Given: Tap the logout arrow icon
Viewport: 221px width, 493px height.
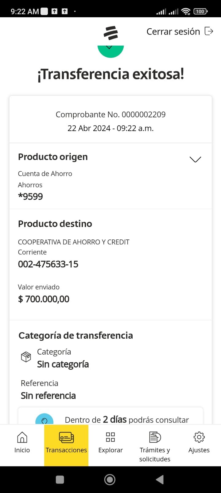Looking at the screenshot, I should (x=209, y=31).
